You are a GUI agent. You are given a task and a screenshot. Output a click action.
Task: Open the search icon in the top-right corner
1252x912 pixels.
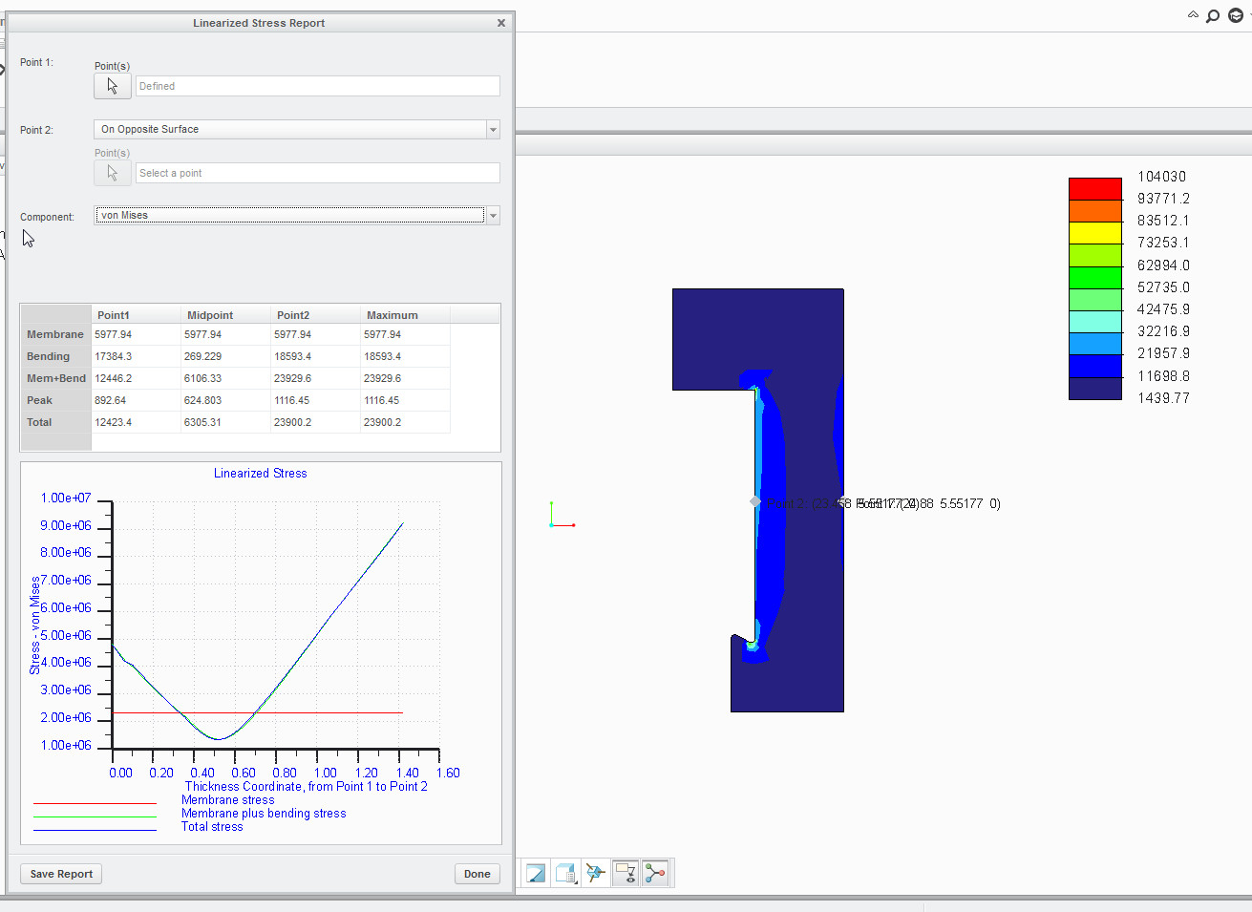[x=1212, y=15]
